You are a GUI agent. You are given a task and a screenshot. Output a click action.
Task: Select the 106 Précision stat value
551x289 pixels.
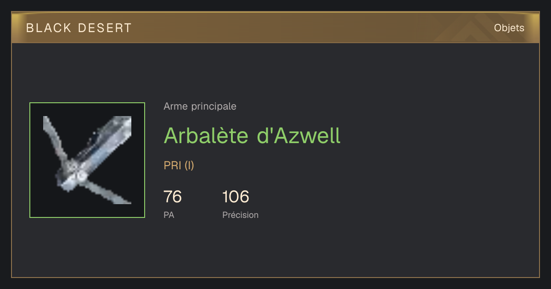click(236, 197)
